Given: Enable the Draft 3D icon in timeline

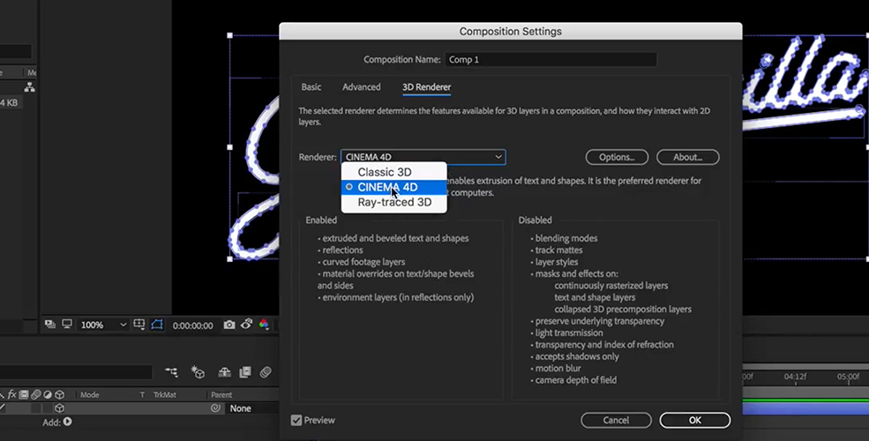Looking at the screenshot, I should 198,372.
